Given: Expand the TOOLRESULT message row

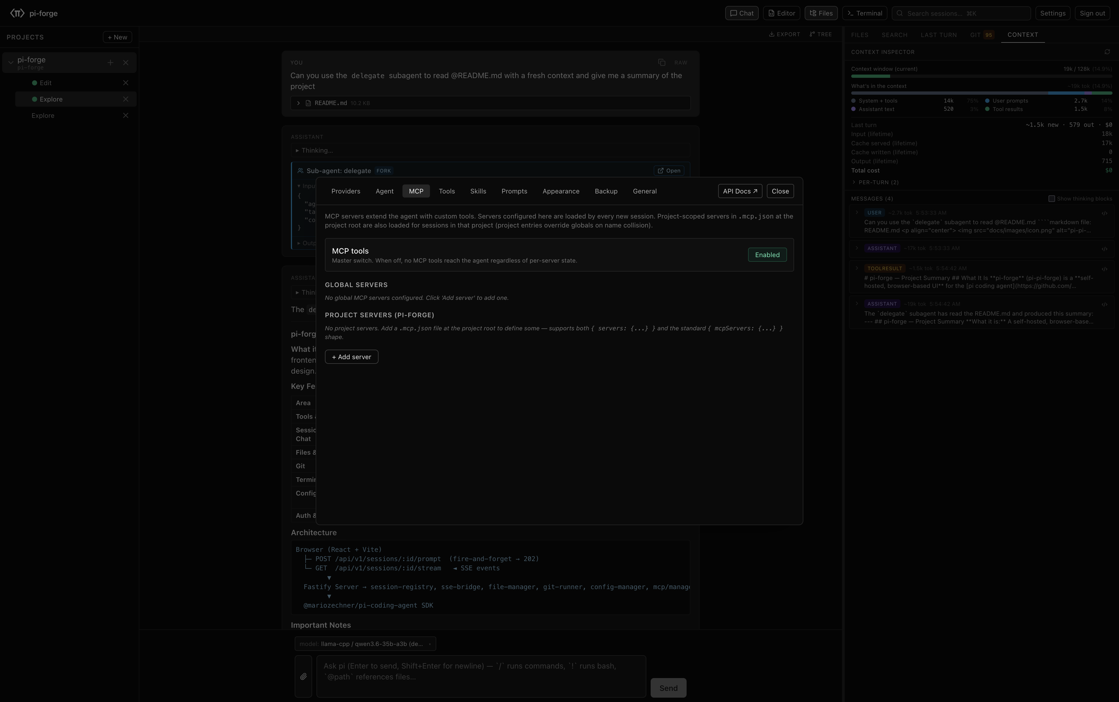Looking at the screenshot, I should pyautogui.click(x=857, y=268).
